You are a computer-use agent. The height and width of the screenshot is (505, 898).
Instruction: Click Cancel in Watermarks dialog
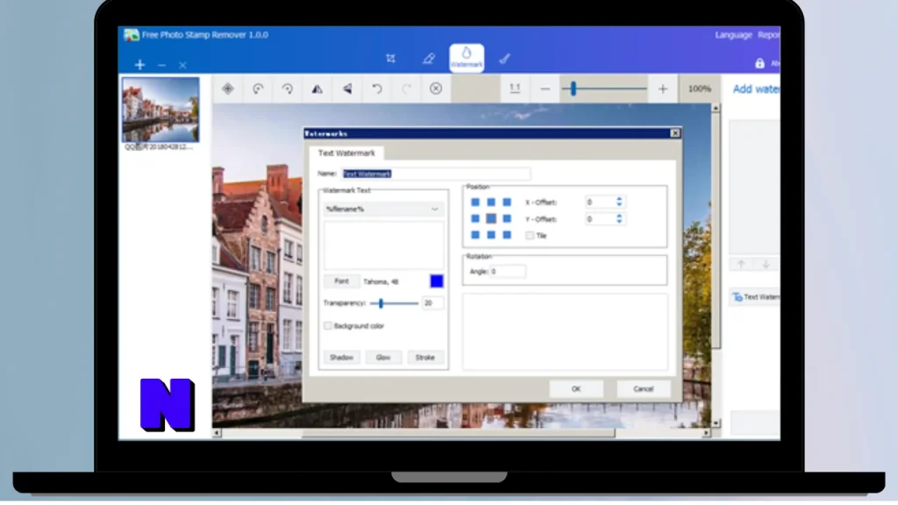click(x=643, y=388)
